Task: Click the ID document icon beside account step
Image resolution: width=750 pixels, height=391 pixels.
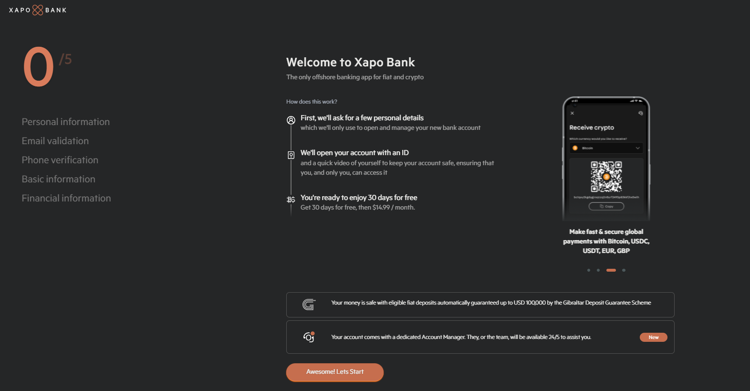Action: (291, 155)
